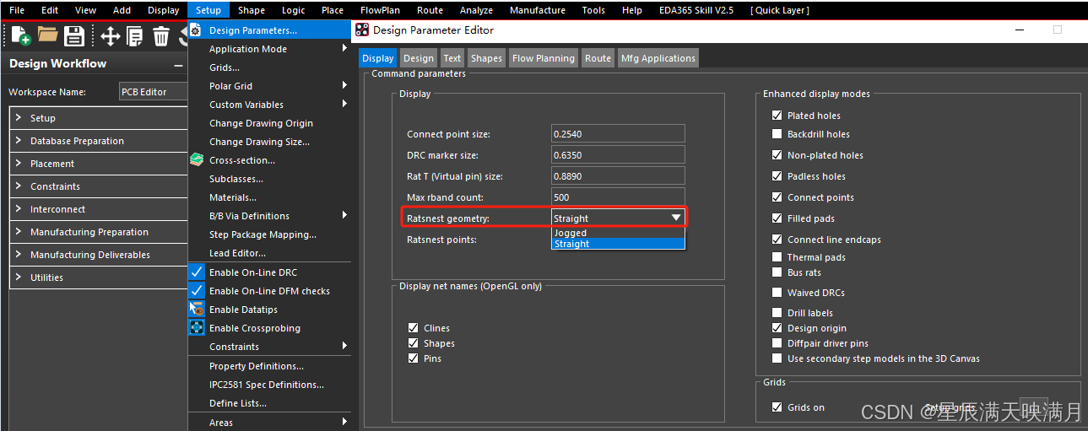Select the Copy tool
Image resolution: width=1088 pixels, height=431 pixels.
coord(135,35)
